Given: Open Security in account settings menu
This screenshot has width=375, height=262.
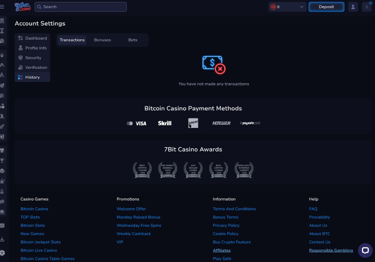Looking at the screenshot, I should pos(33,58).
